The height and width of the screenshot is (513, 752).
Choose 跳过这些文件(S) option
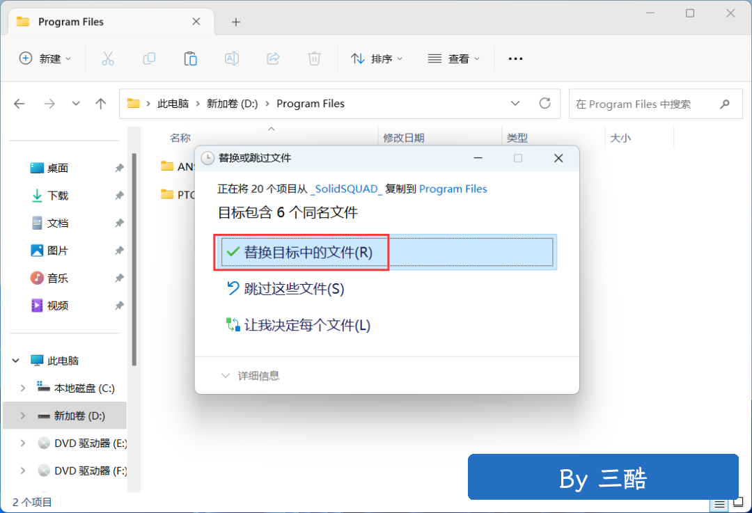(x=386, y=289)
